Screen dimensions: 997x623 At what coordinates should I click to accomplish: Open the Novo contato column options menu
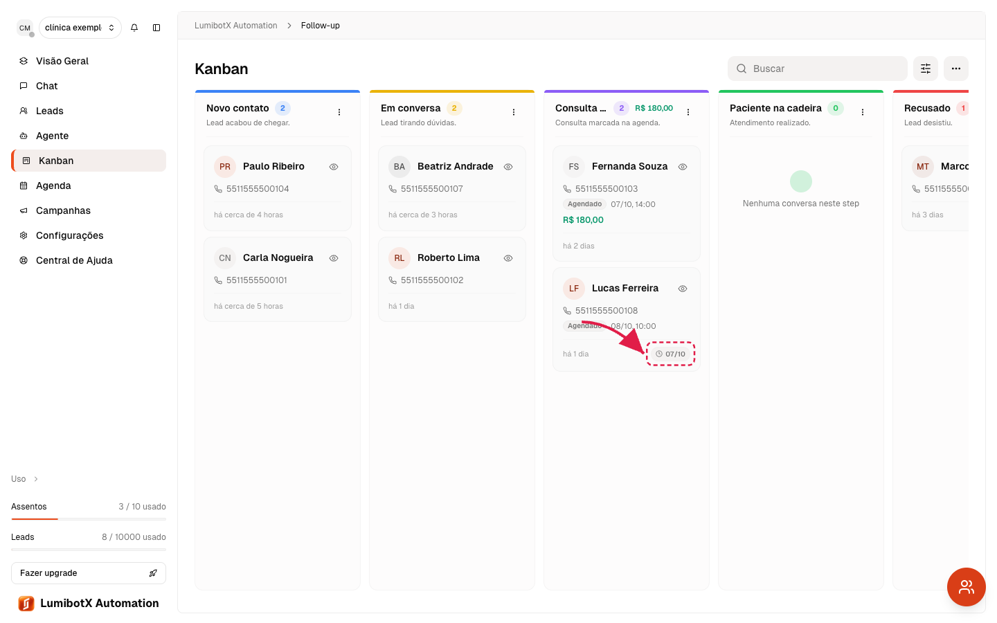click(339, 112)
